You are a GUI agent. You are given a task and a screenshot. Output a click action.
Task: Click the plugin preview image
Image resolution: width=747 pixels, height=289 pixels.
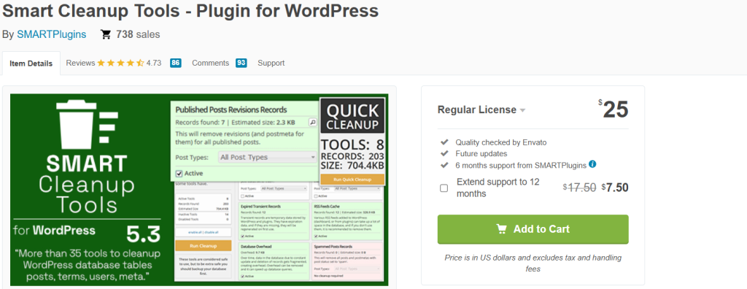(x=199, y=190)
